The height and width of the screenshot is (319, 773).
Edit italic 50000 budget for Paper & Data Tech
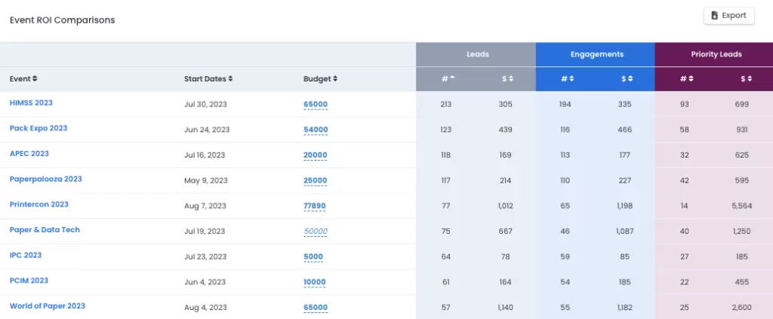[316, 232]
